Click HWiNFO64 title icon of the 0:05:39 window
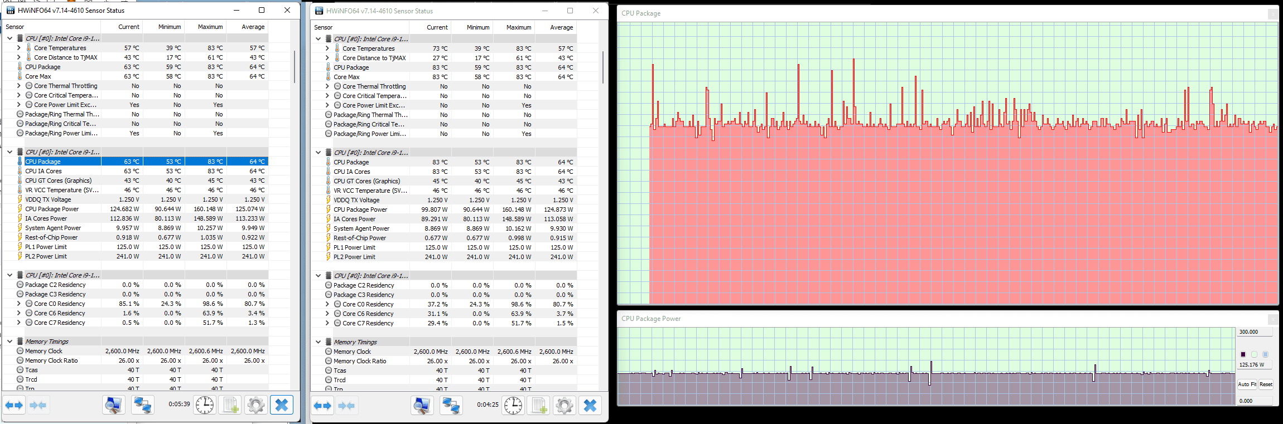 [11, 10]
